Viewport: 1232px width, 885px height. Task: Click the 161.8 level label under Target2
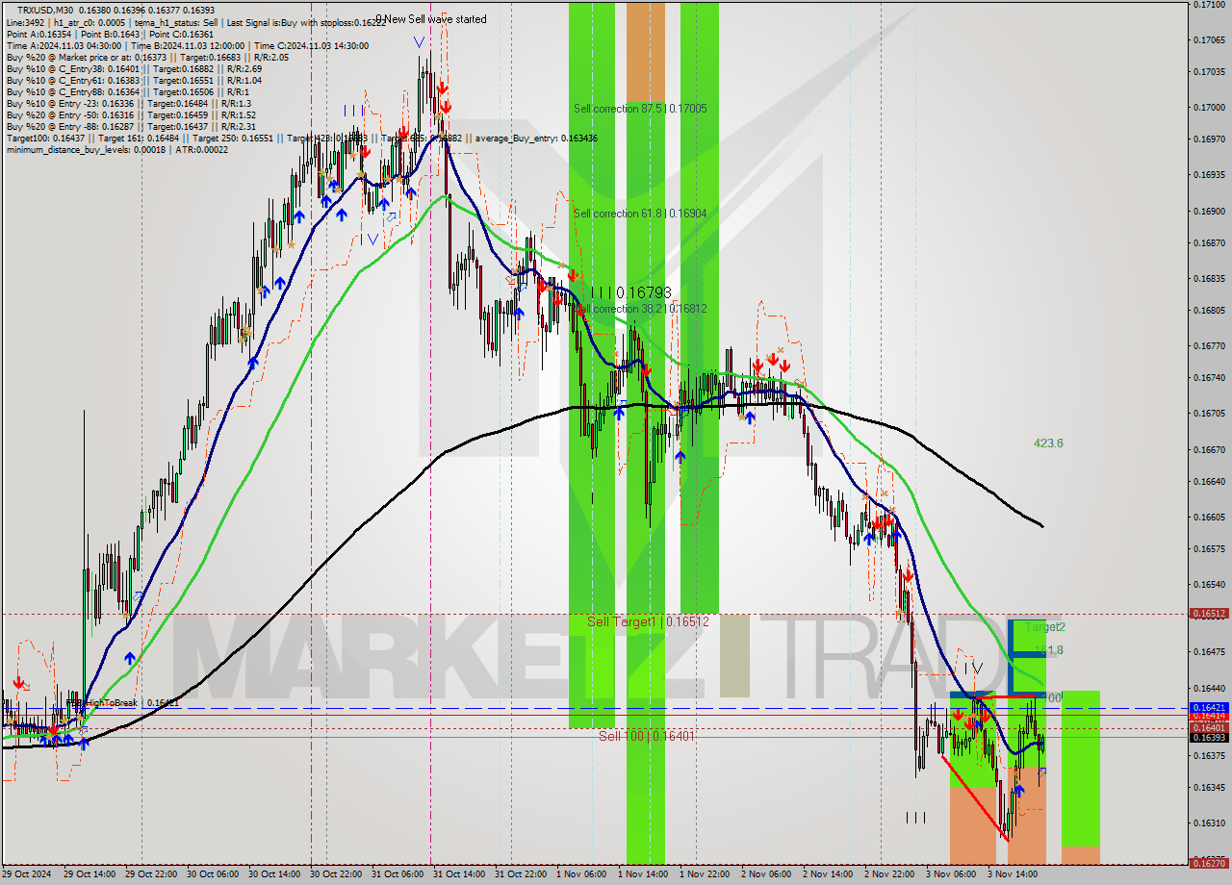pyautogui.click(x=1051, y=651)
